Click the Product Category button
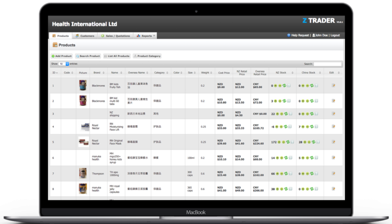 (147, 56)
